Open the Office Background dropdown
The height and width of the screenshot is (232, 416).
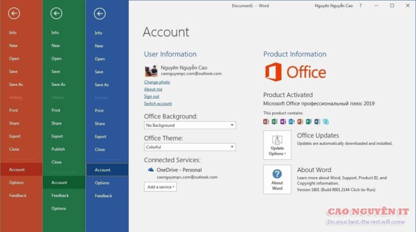coord(190,125)
